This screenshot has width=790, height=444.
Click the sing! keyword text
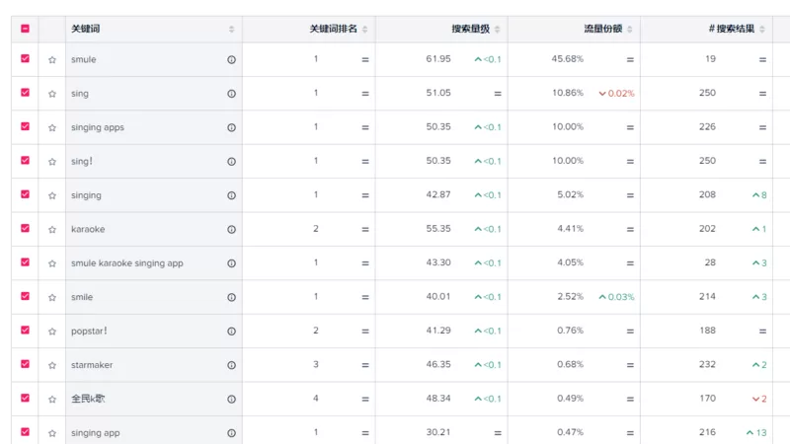[x=82, y=161]
